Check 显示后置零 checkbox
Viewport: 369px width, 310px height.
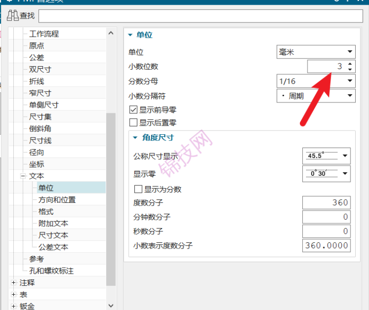tap(133, 122)
